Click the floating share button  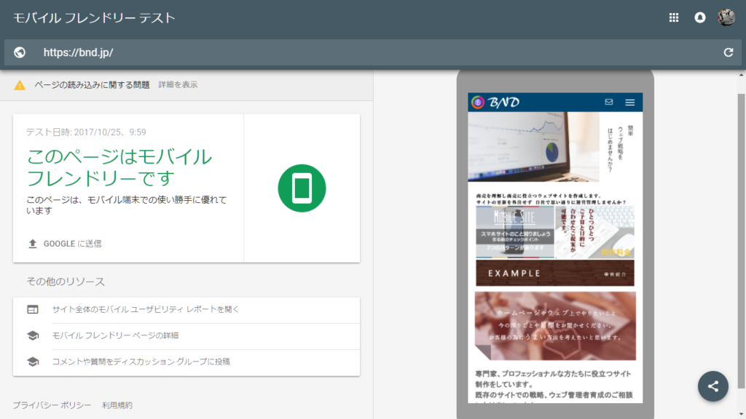click(712, 386)
